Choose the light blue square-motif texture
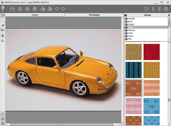 pyautogui.click(x=151, y=106)
